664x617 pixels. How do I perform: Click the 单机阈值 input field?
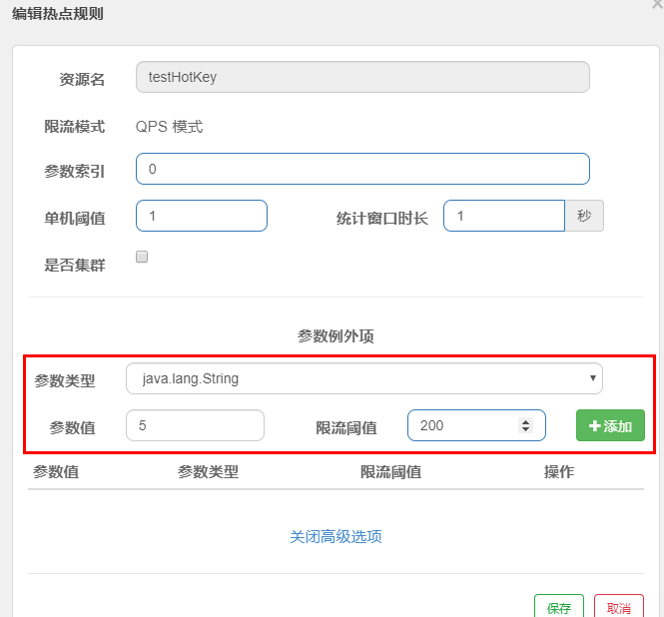(x=201, y=216)
